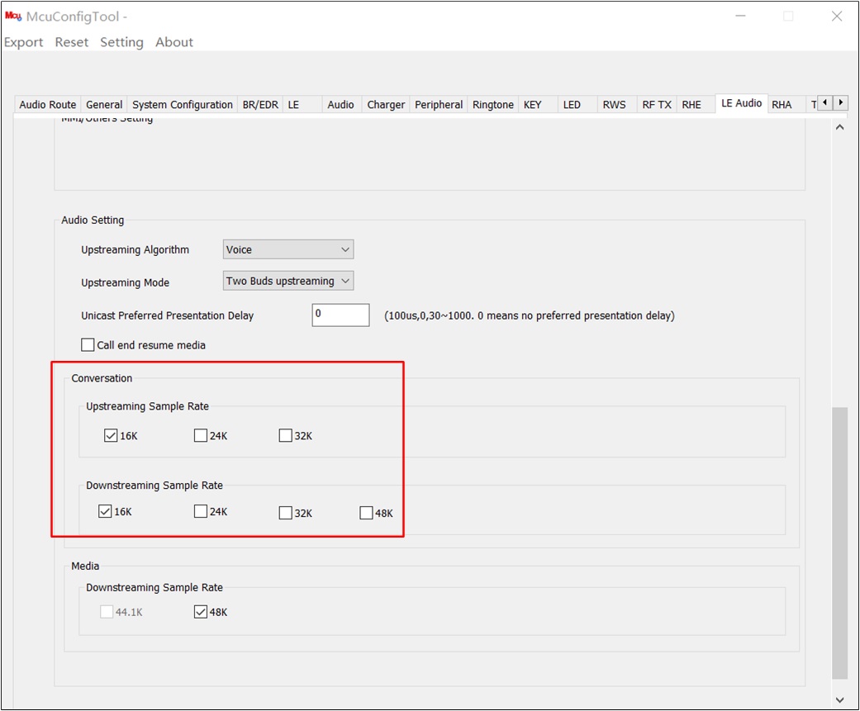Click the tab strip scroll-left arrow

825,102
